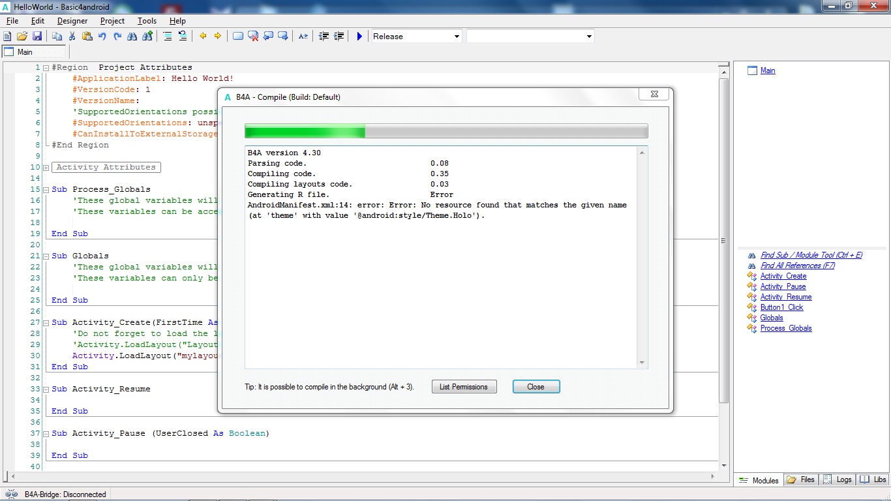The width and height of the screenshot is (891, 501).
Task: Open the Release build configuration dropdown
Action: coord(416,37)
